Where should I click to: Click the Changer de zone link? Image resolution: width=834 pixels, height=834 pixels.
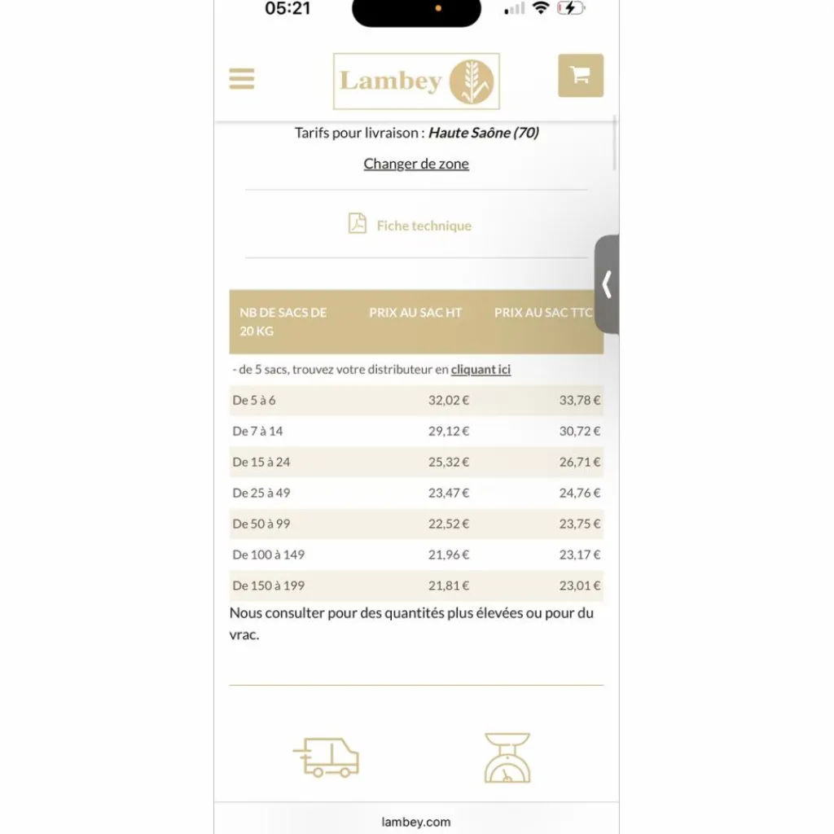[x=416, y=164]
